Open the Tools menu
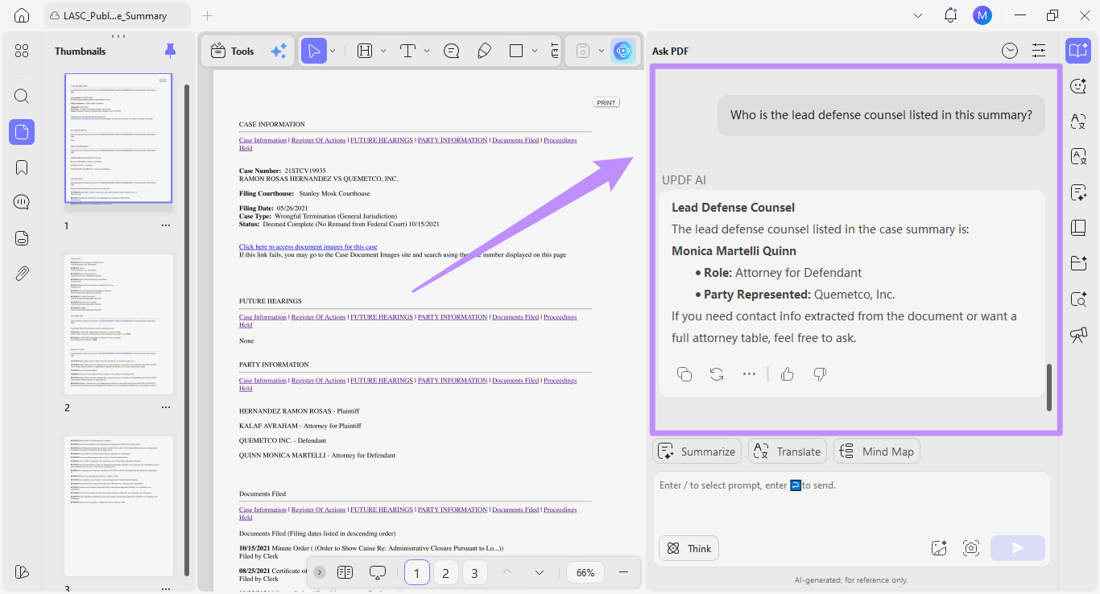 [x=232, y=51]
